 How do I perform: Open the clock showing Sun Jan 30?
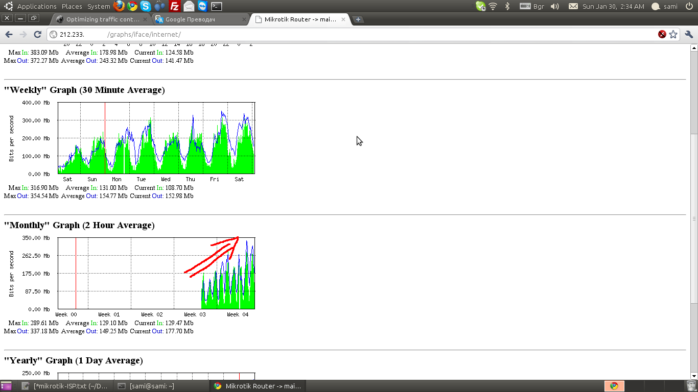coord(613,6)
